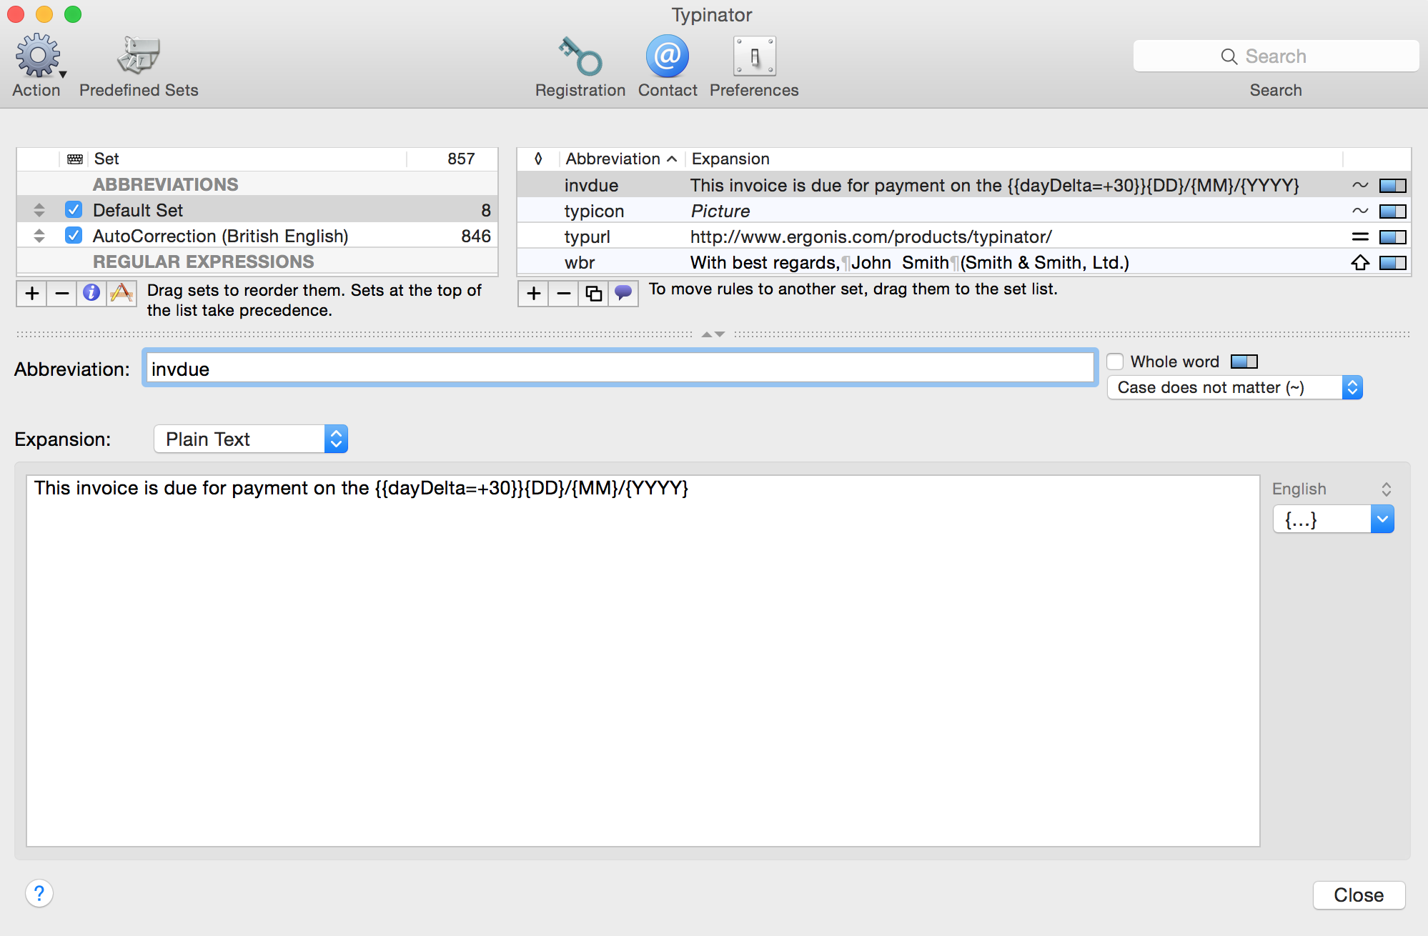Select AutoCorrection (British English) set

click(x=257, y=236)
